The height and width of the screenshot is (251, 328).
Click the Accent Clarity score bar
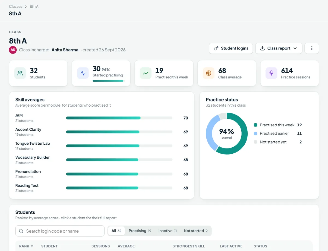(x=119, y=132)
